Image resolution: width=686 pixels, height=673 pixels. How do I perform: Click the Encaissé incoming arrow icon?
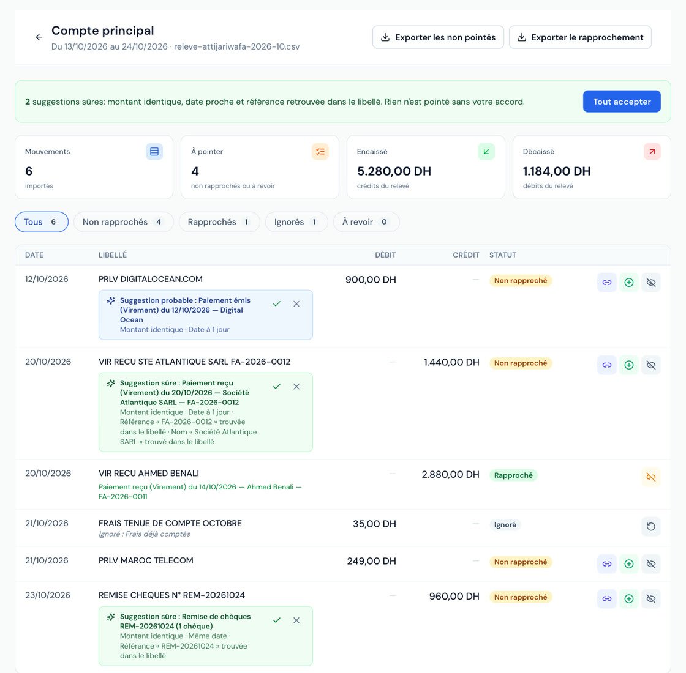[486, 152]
